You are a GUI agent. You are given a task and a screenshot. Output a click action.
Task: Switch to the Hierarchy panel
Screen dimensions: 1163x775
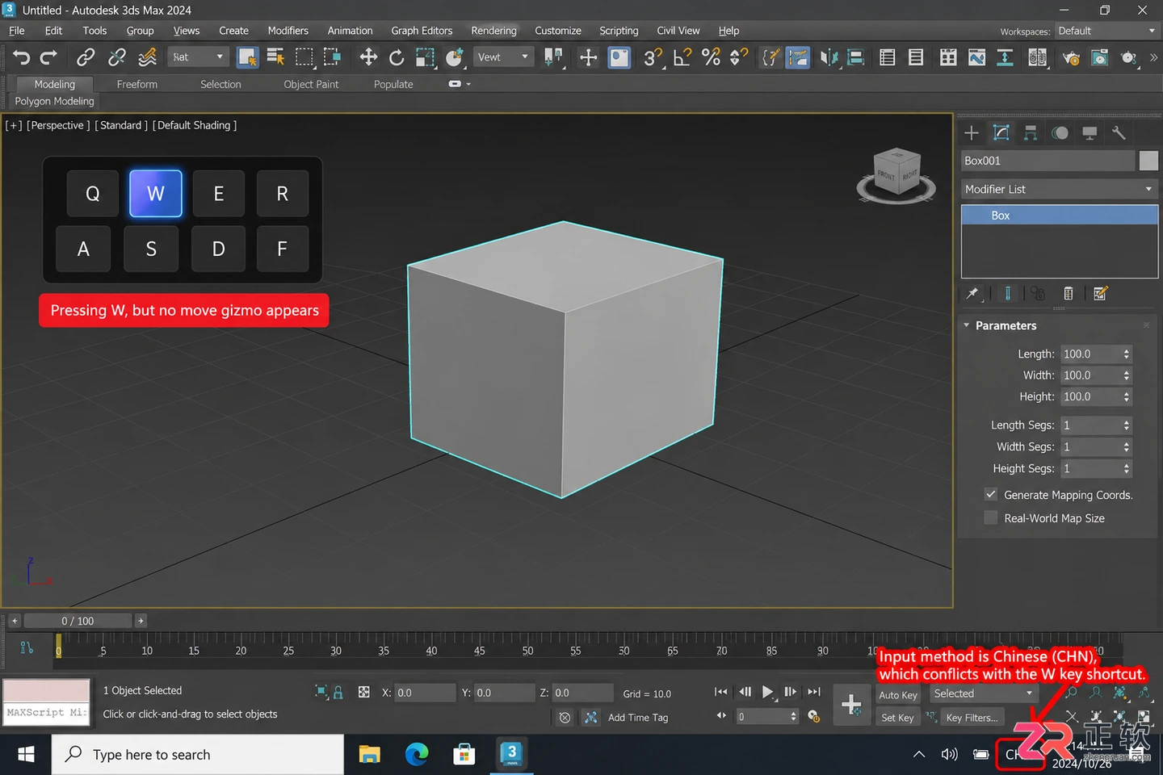pyautogui.click(x=1031, y=133)
